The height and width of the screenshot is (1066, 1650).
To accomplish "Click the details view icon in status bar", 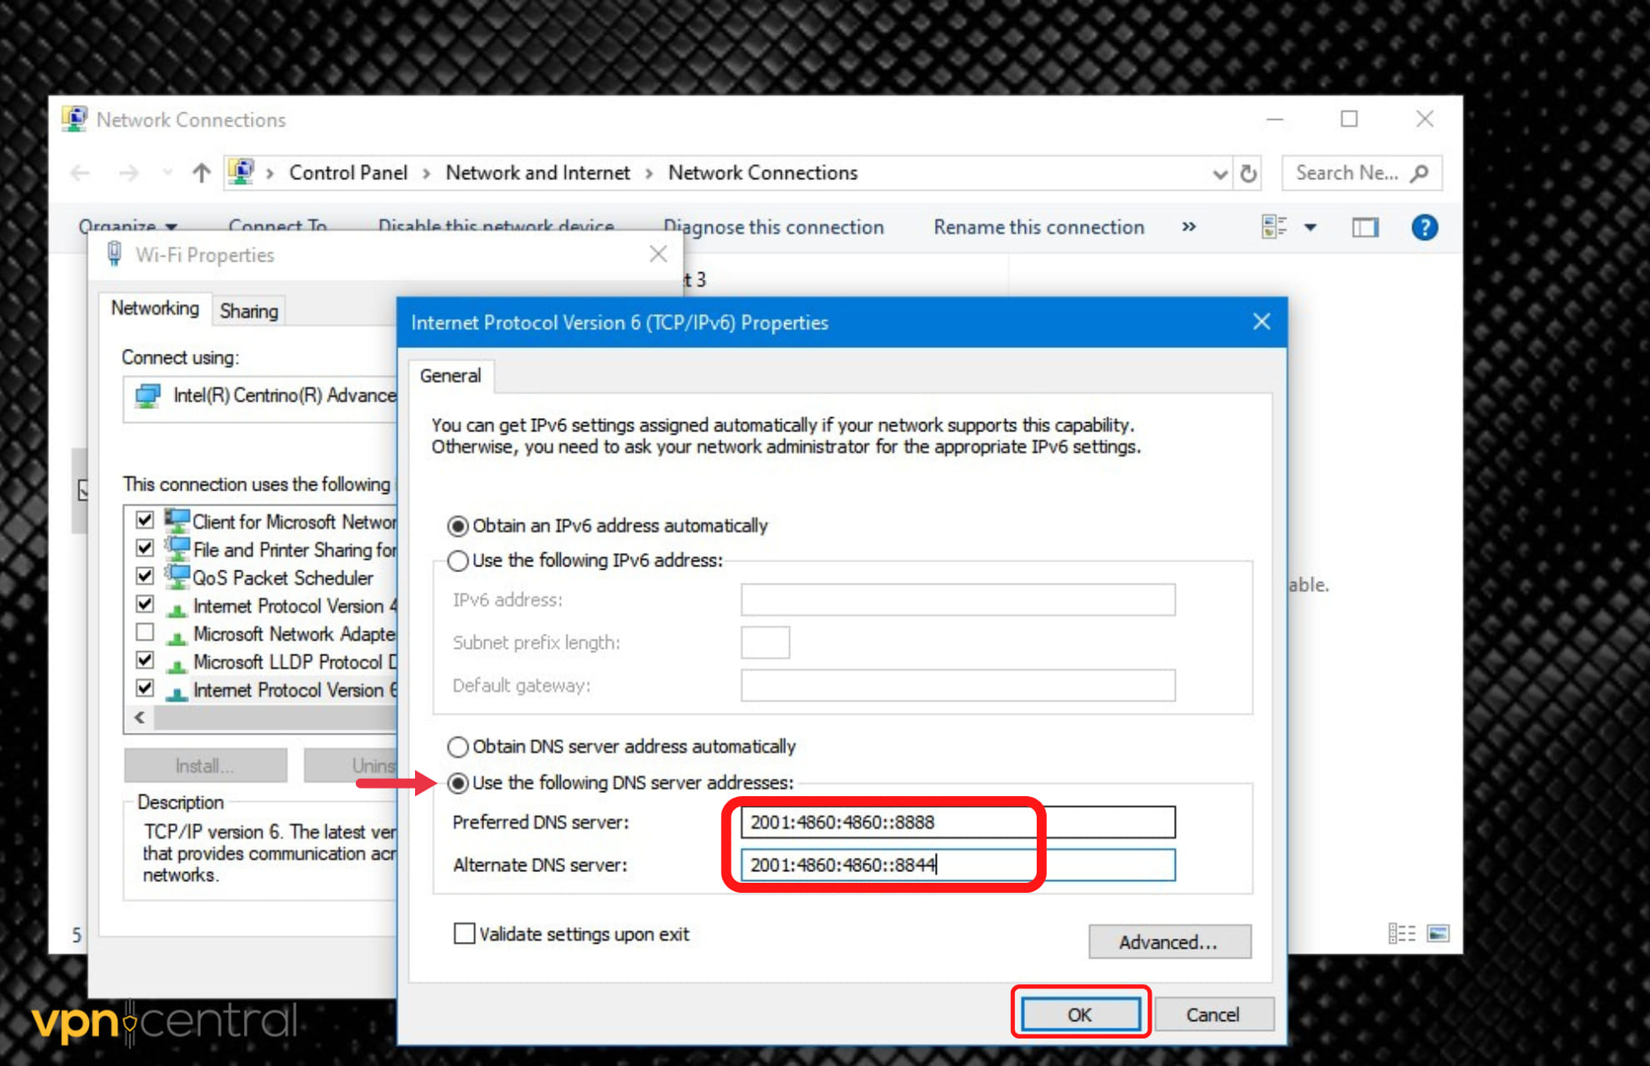I will pos(1402,933).
